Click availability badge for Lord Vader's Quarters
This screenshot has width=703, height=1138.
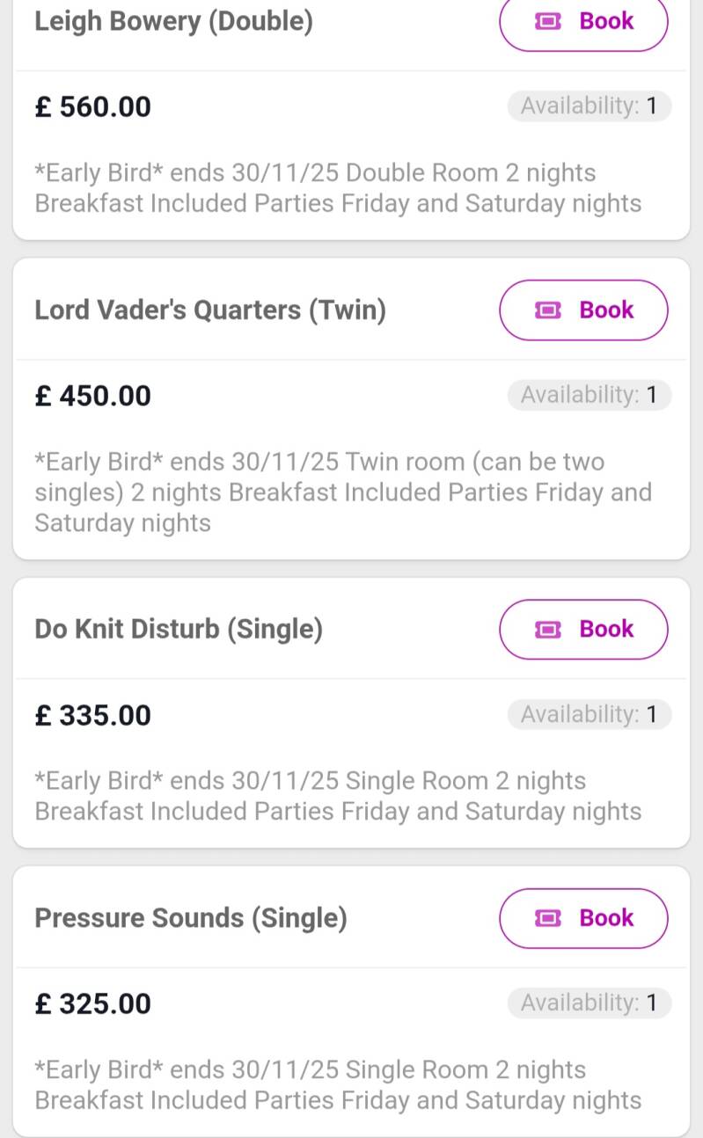pos(589,395)
